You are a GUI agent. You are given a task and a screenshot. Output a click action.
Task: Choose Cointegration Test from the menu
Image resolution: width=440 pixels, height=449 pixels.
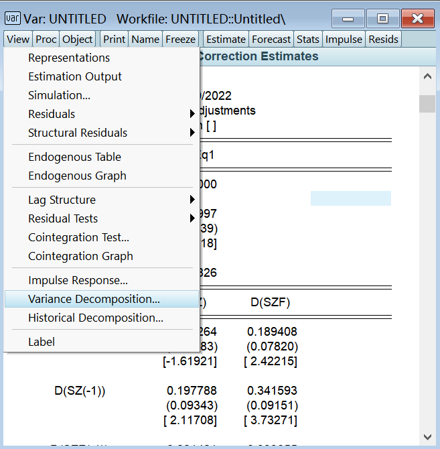[78, 237]
